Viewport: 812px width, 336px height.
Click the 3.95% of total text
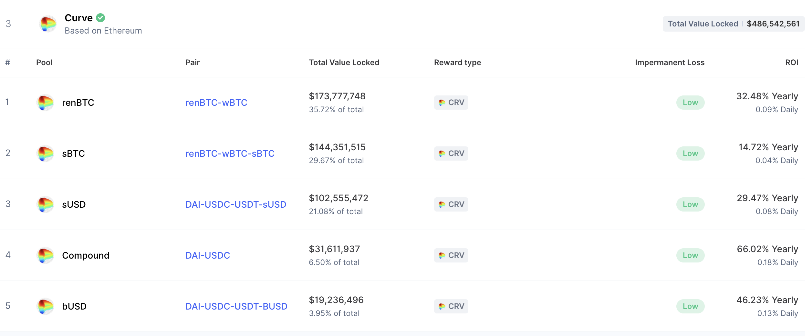(334, 313)
